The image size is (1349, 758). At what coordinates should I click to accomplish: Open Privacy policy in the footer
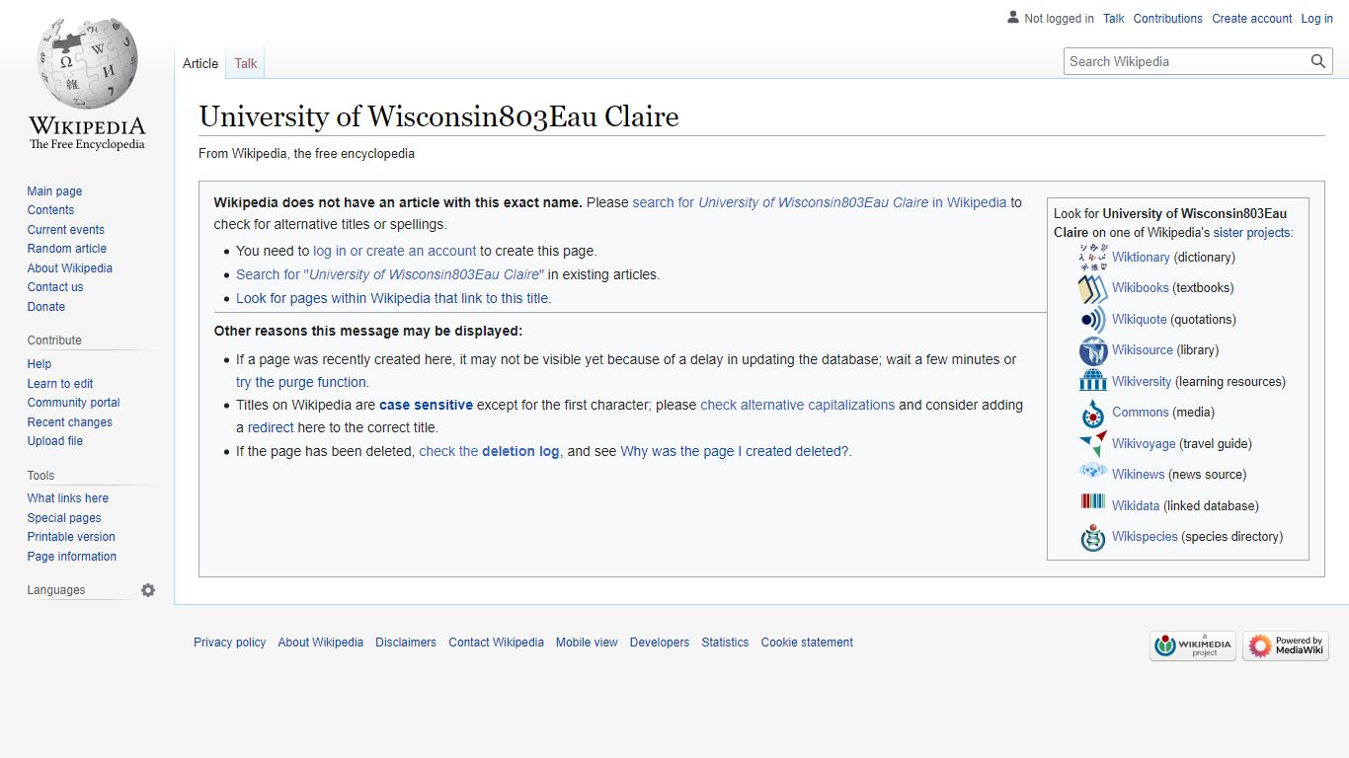coord(230,643)
